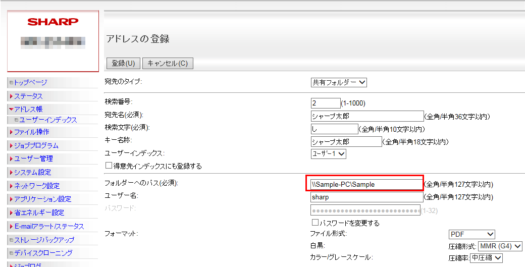Open the システム設定 menu
This screenshot has width=525, height=267.
32,172
